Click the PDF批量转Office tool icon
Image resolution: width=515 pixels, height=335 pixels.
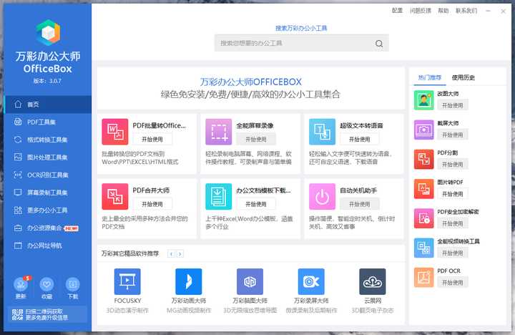pos(115,132)
